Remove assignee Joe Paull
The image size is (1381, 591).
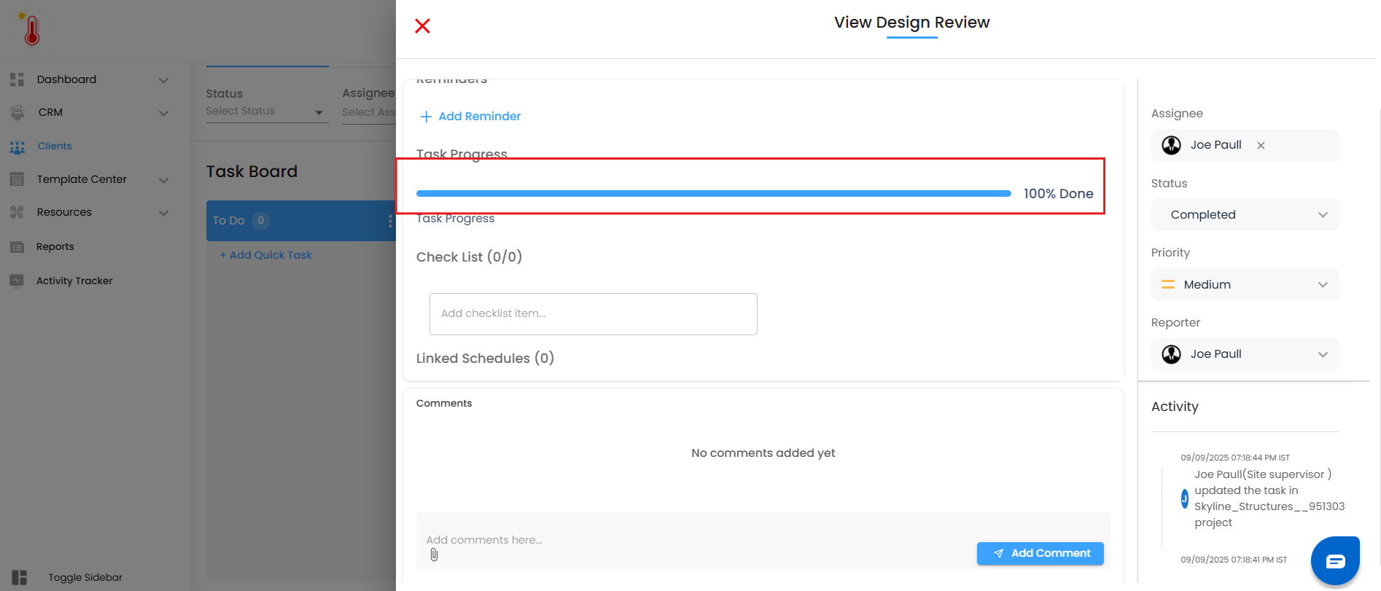point(1261,145)
